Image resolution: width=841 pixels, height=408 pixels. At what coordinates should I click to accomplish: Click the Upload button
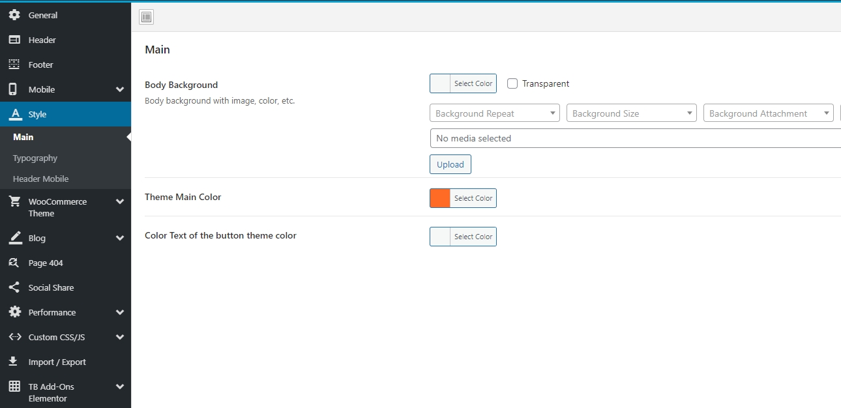tap(450, 164)
